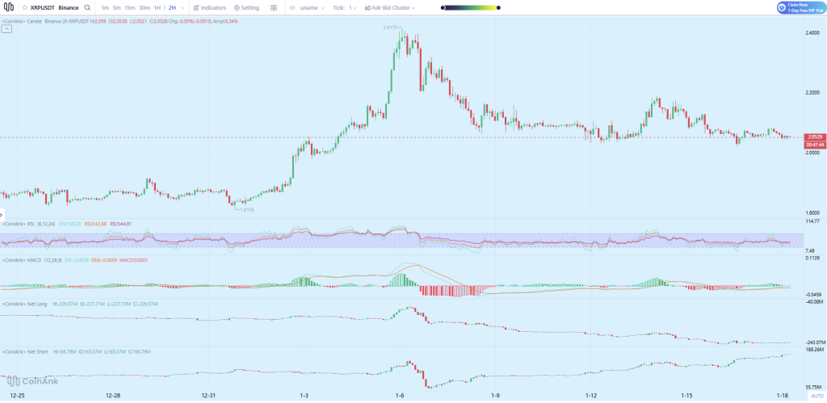This screenshot has width=827, height=403.
Task: Click the left edge panel expand arrow
Action: point(2,215)
